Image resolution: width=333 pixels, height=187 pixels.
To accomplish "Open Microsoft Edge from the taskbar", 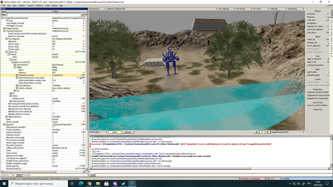I will (x=81, y=184).
